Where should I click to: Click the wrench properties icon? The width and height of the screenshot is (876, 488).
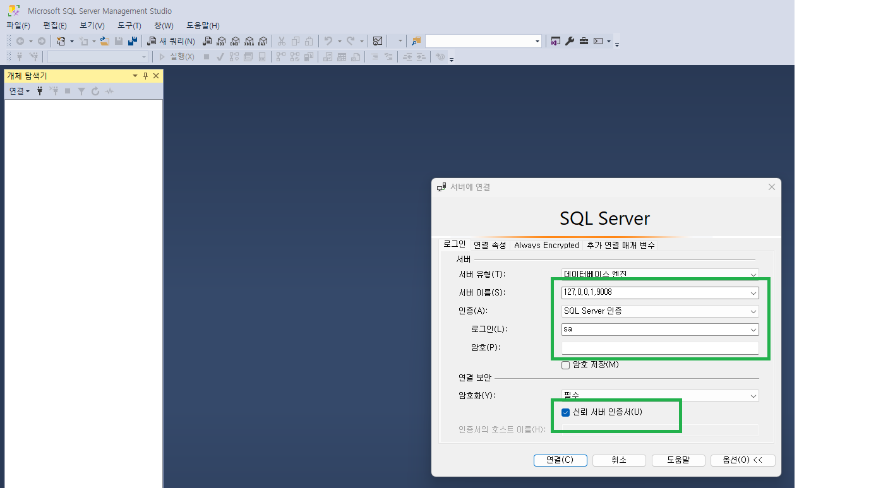click(570, 41)
